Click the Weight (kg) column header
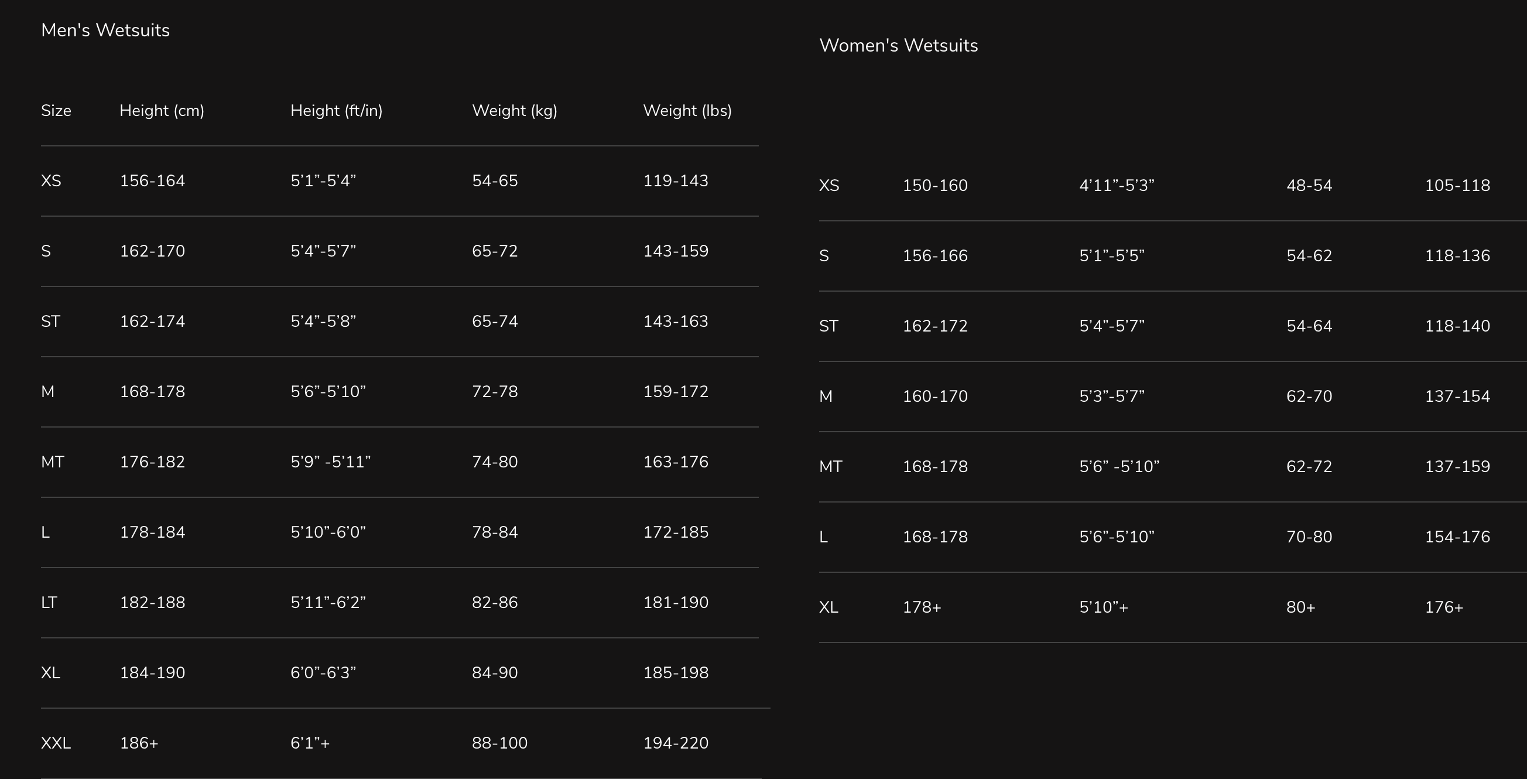 pos(514,111)
